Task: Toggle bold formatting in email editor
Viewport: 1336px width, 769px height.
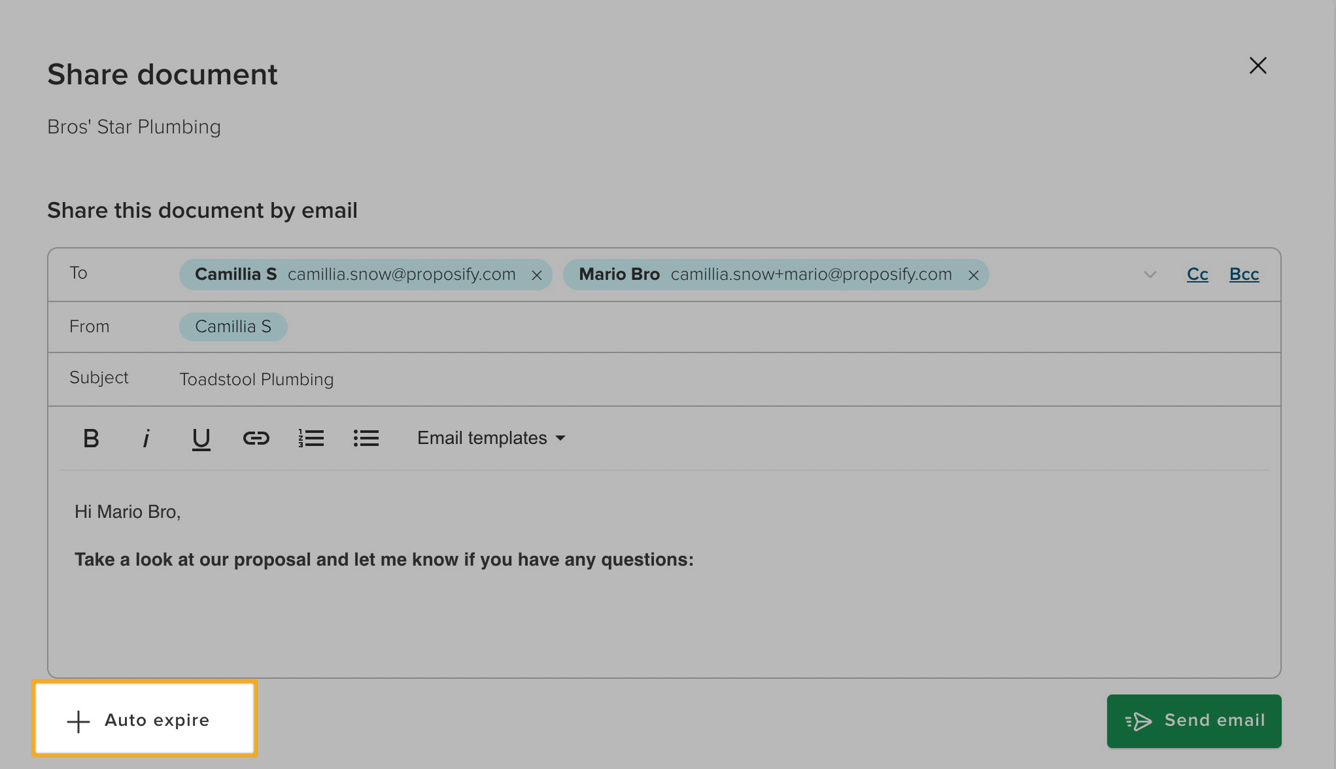Action: pyautogui.click(x=91, y=438)
